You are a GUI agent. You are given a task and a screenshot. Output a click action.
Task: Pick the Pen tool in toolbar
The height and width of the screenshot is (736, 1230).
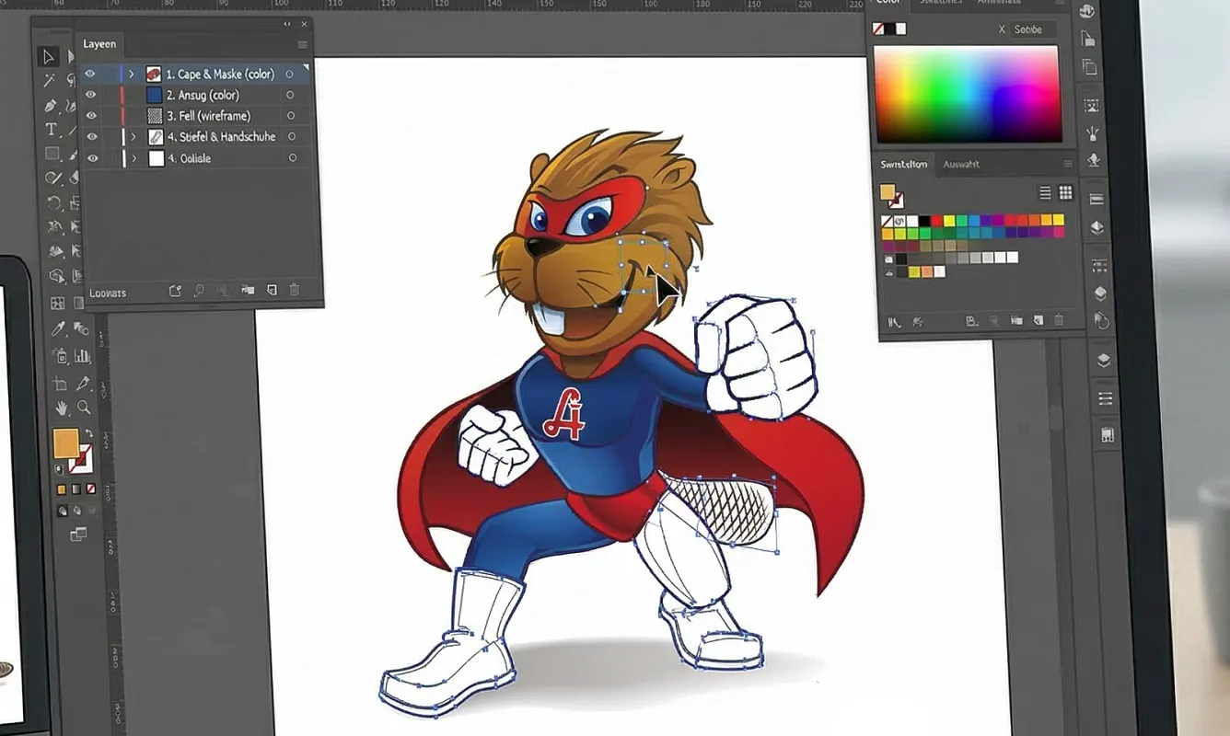(x=52, y=106)
